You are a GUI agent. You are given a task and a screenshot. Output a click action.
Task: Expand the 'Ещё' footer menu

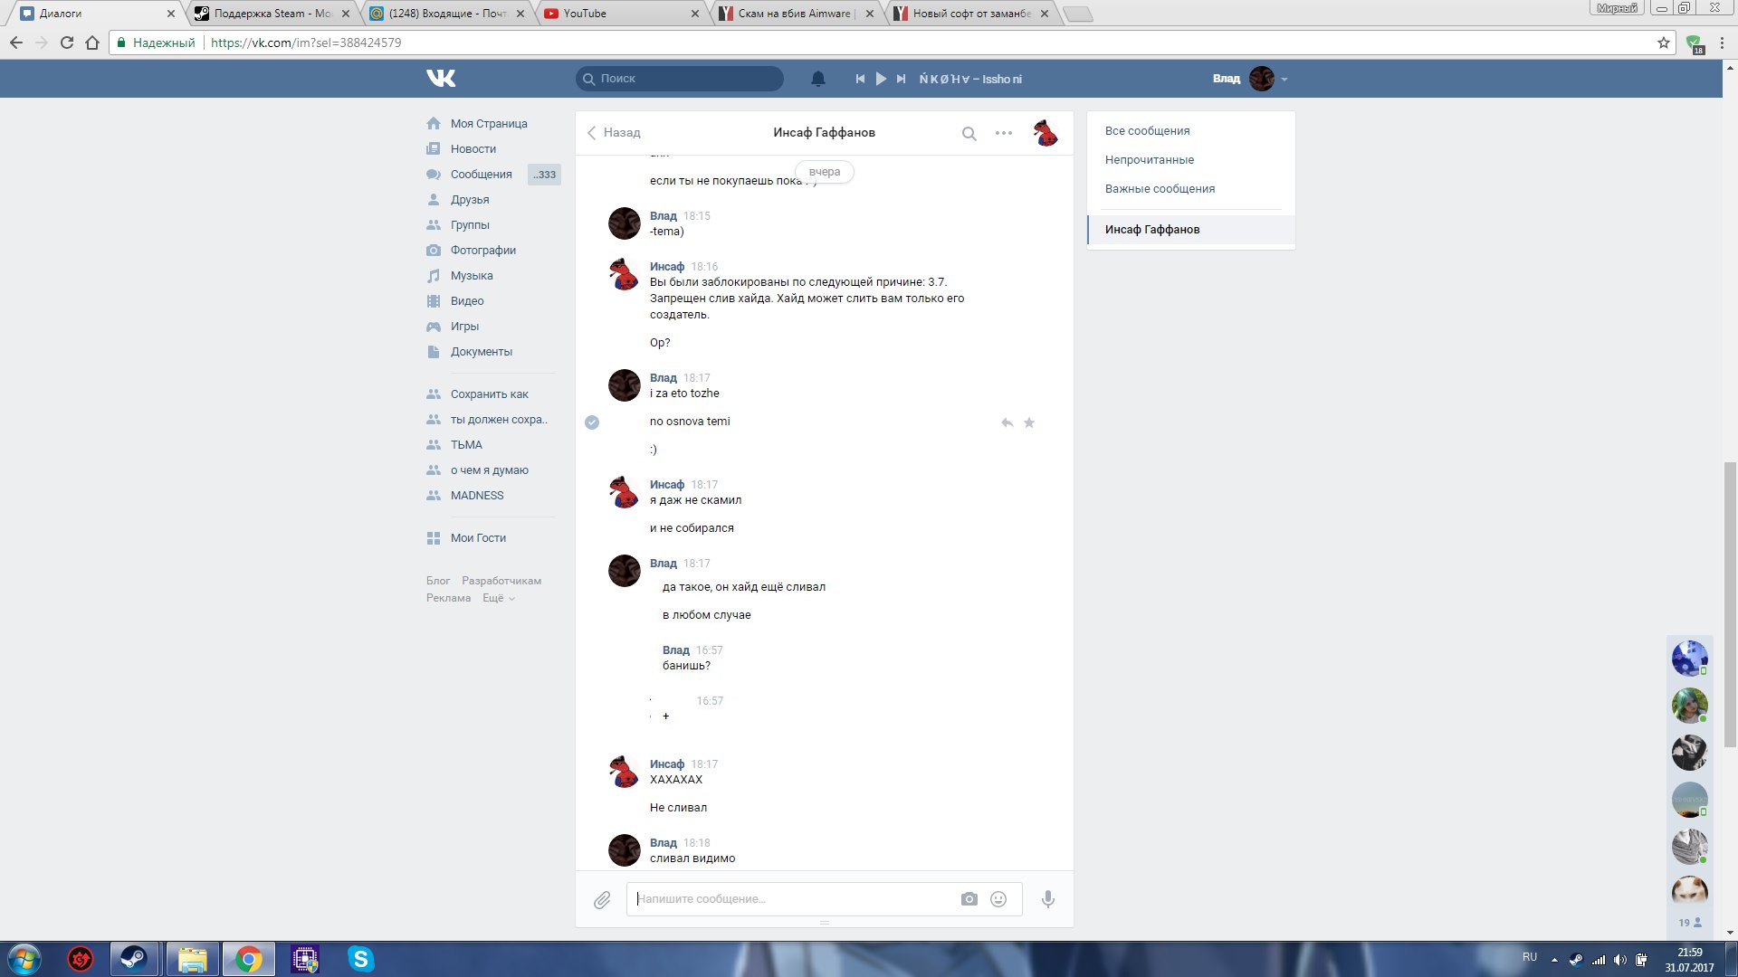tap(498, 598)
